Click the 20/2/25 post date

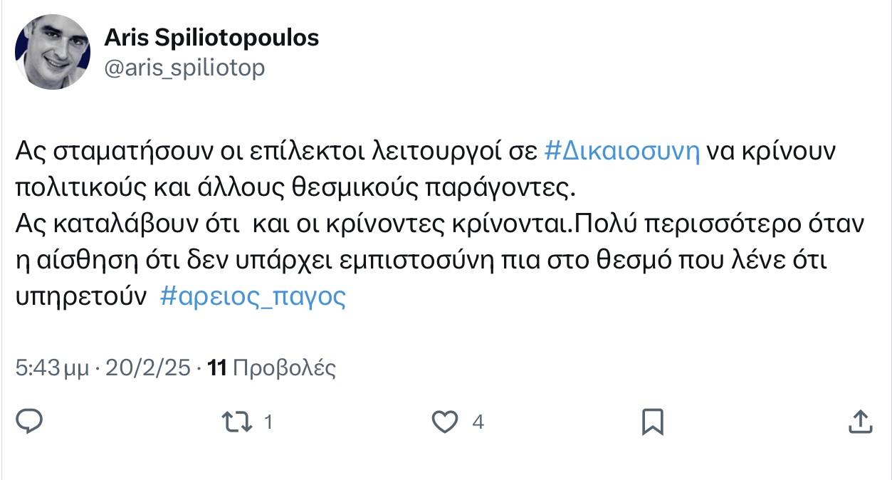[148, 368]
